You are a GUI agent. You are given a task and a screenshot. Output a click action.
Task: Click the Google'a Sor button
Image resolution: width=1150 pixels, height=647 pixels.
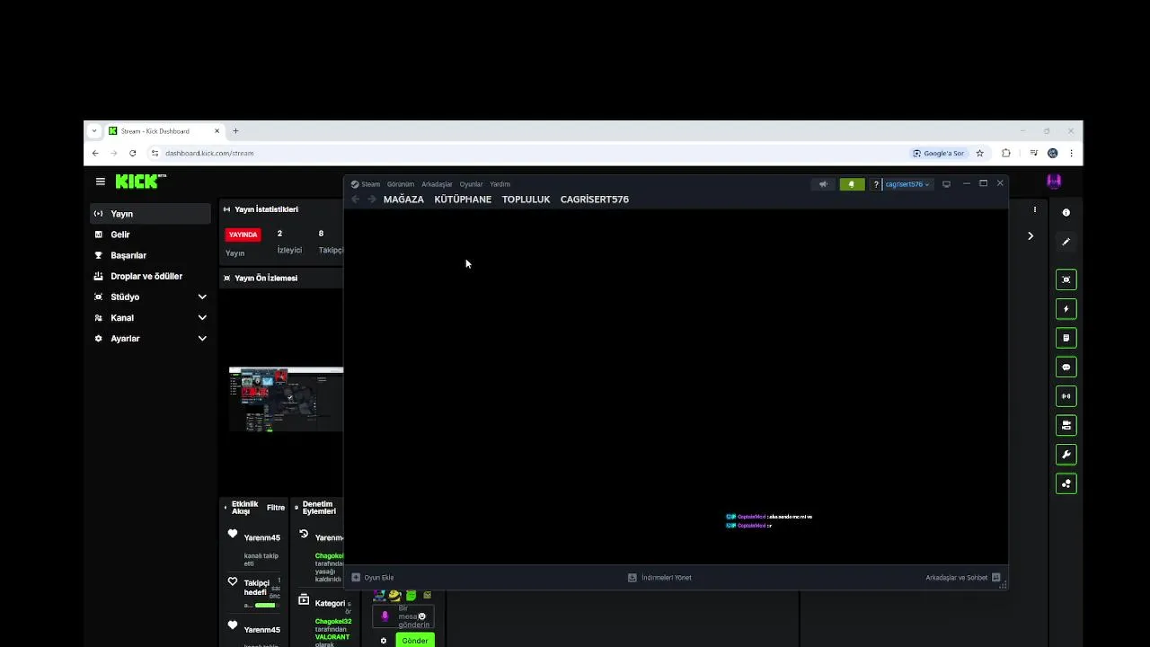[938, 154]
